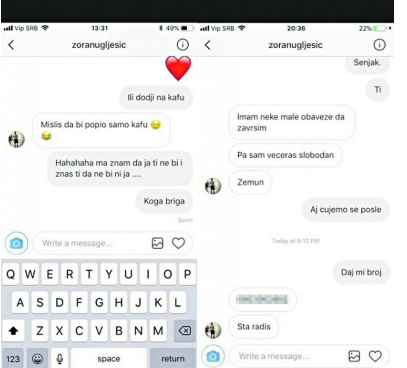
Task: Tap the return key
Action: pyautogui.click(x=173, y=358)
